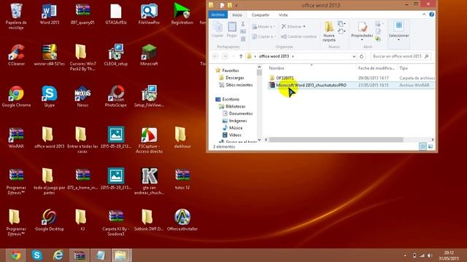
Task: Select the office word 2013 desktop folder
Action: click(x=50, y=138)
